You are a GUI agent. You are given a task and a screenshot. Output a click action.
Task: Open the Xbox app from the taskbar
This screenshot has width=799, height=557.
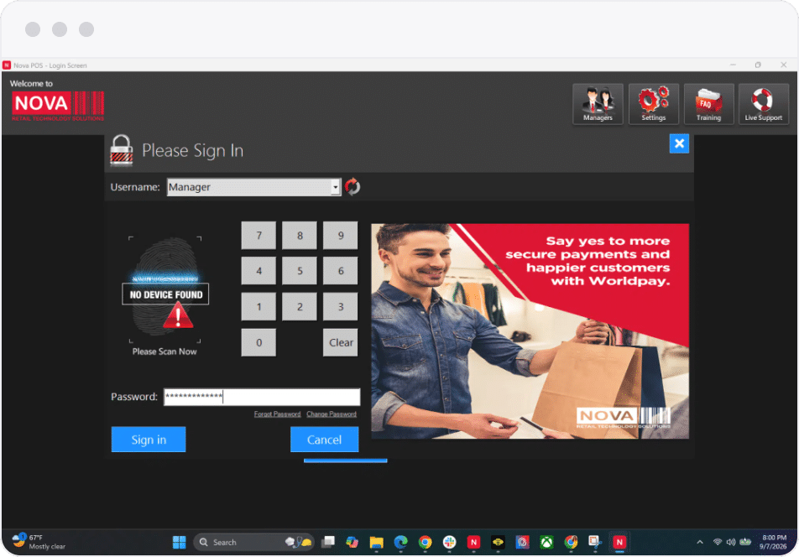pyautogui.click(x=546, y=542)
